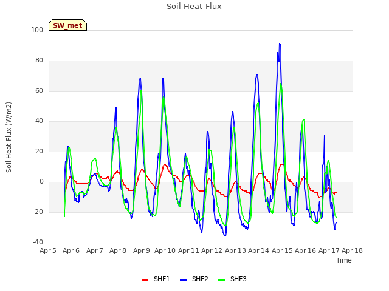
Task: Click the 'Apr 15' x-axis label
Action: click(x=282, y=250)
